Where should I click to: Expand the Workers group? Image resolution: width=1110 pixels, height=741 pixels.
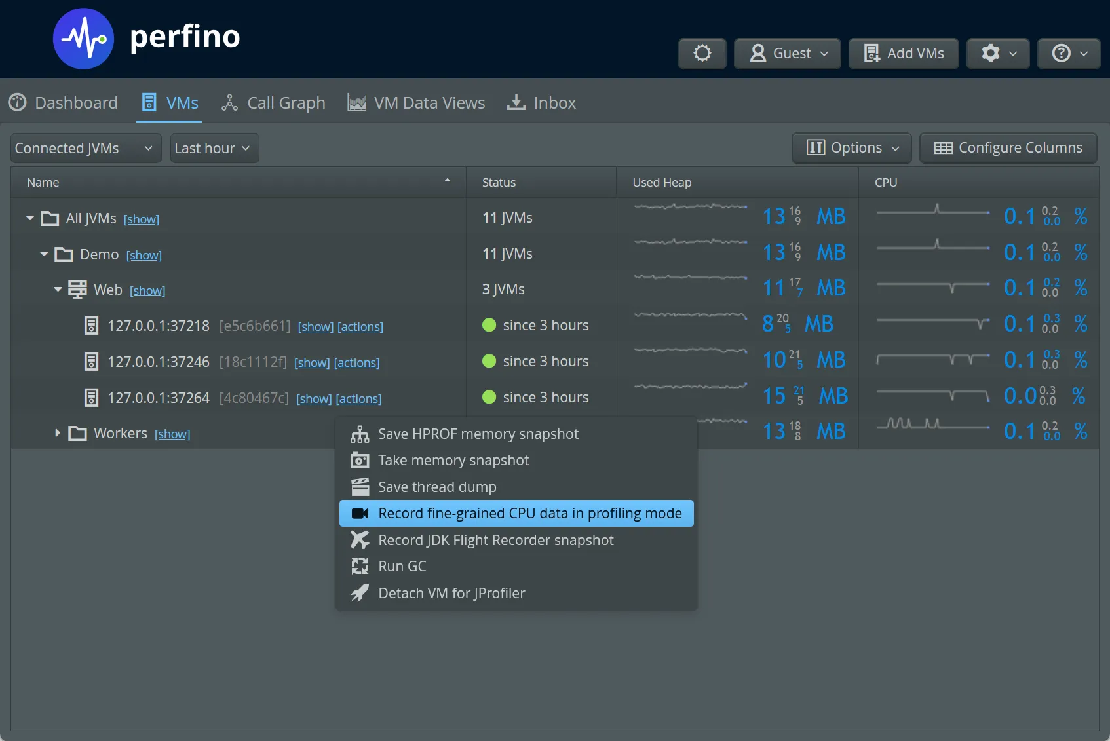pos(57,433)
